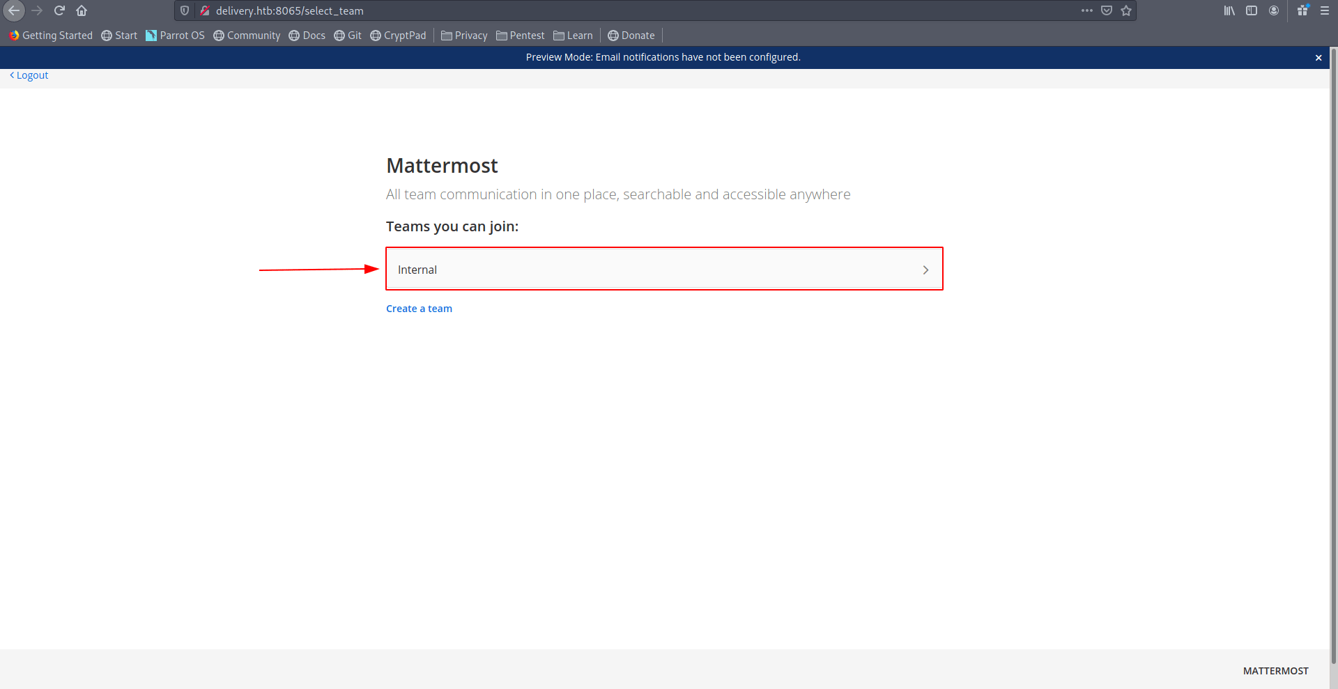Open the Community bookmark
The height and width of the screenshot is (689, 1338).
[x=247, y=36]
